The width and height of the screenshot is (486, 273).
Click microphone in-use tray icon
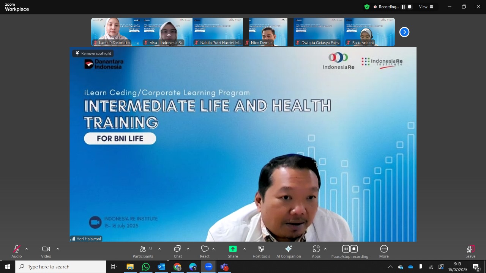[421, 267]
